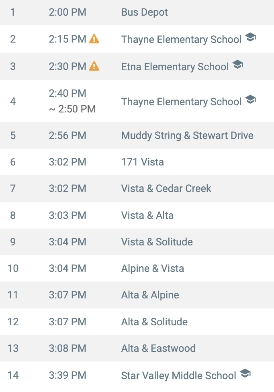Click school cap icon after Etna Elementary School
The width and height of the screenshot is (274, 392).
click(237, 65)
